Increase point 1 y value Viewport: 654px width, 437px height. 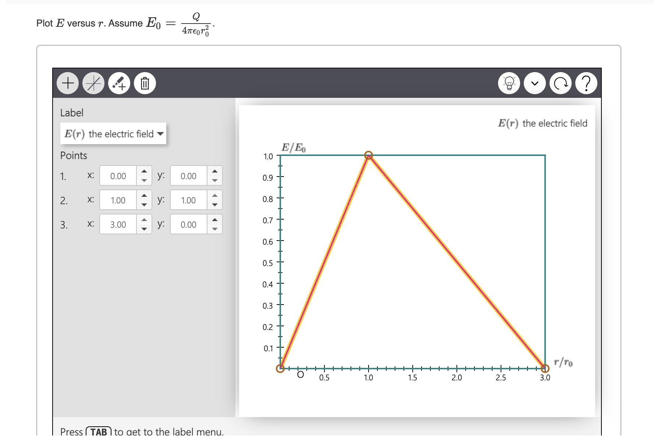click(x=215, y=171)
